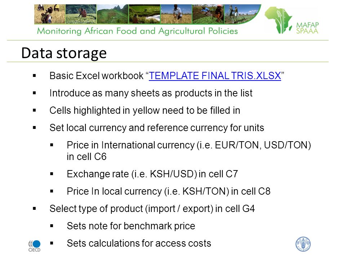Screen dimensions: 346x260
Task: Click the last banner photo on the right
Action: [x=240, y=14]
